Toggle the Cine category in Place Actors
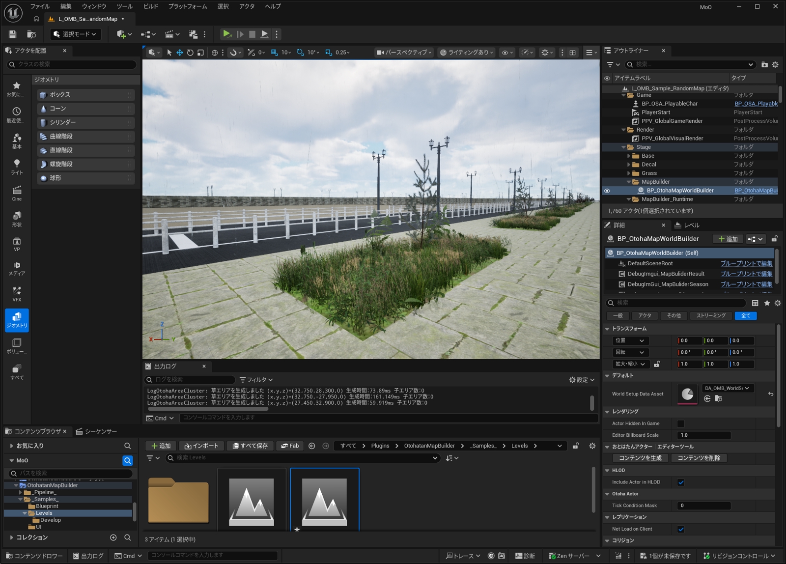Screen dimensions: 786x564 click(x=17, y=194)
